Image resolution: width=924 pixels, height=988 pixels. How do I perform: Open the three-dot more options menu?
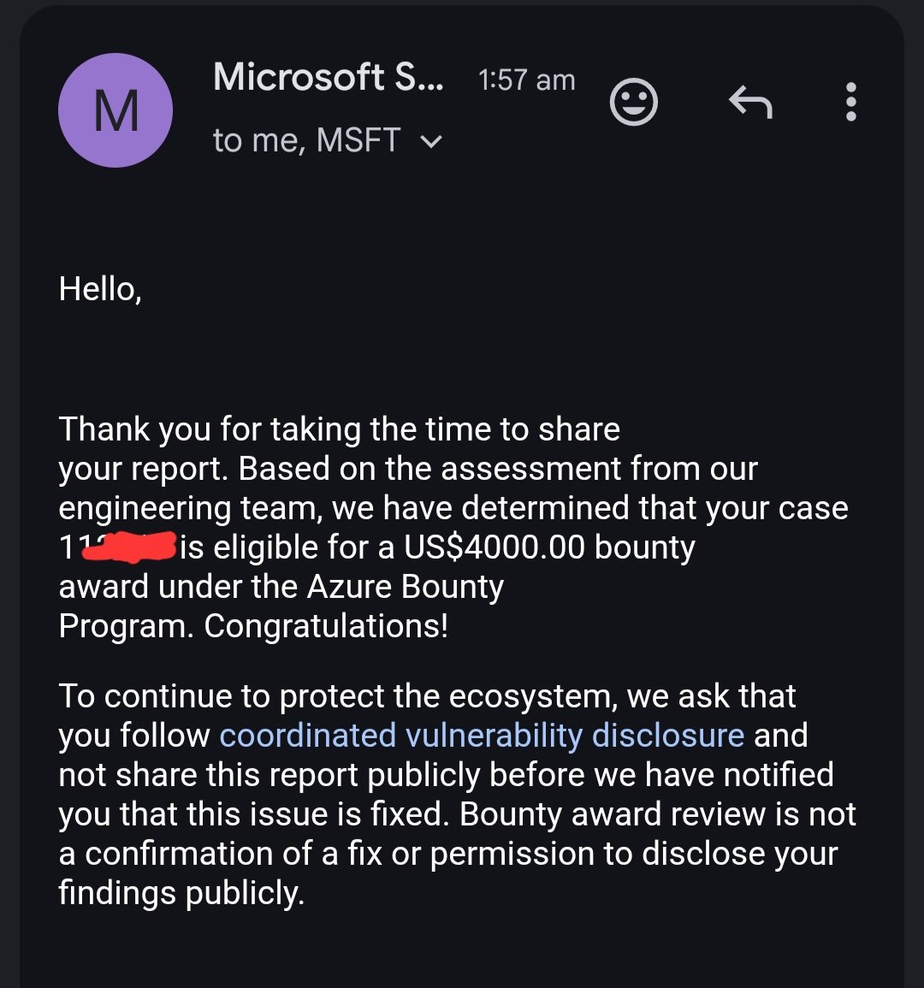[851, 102]
